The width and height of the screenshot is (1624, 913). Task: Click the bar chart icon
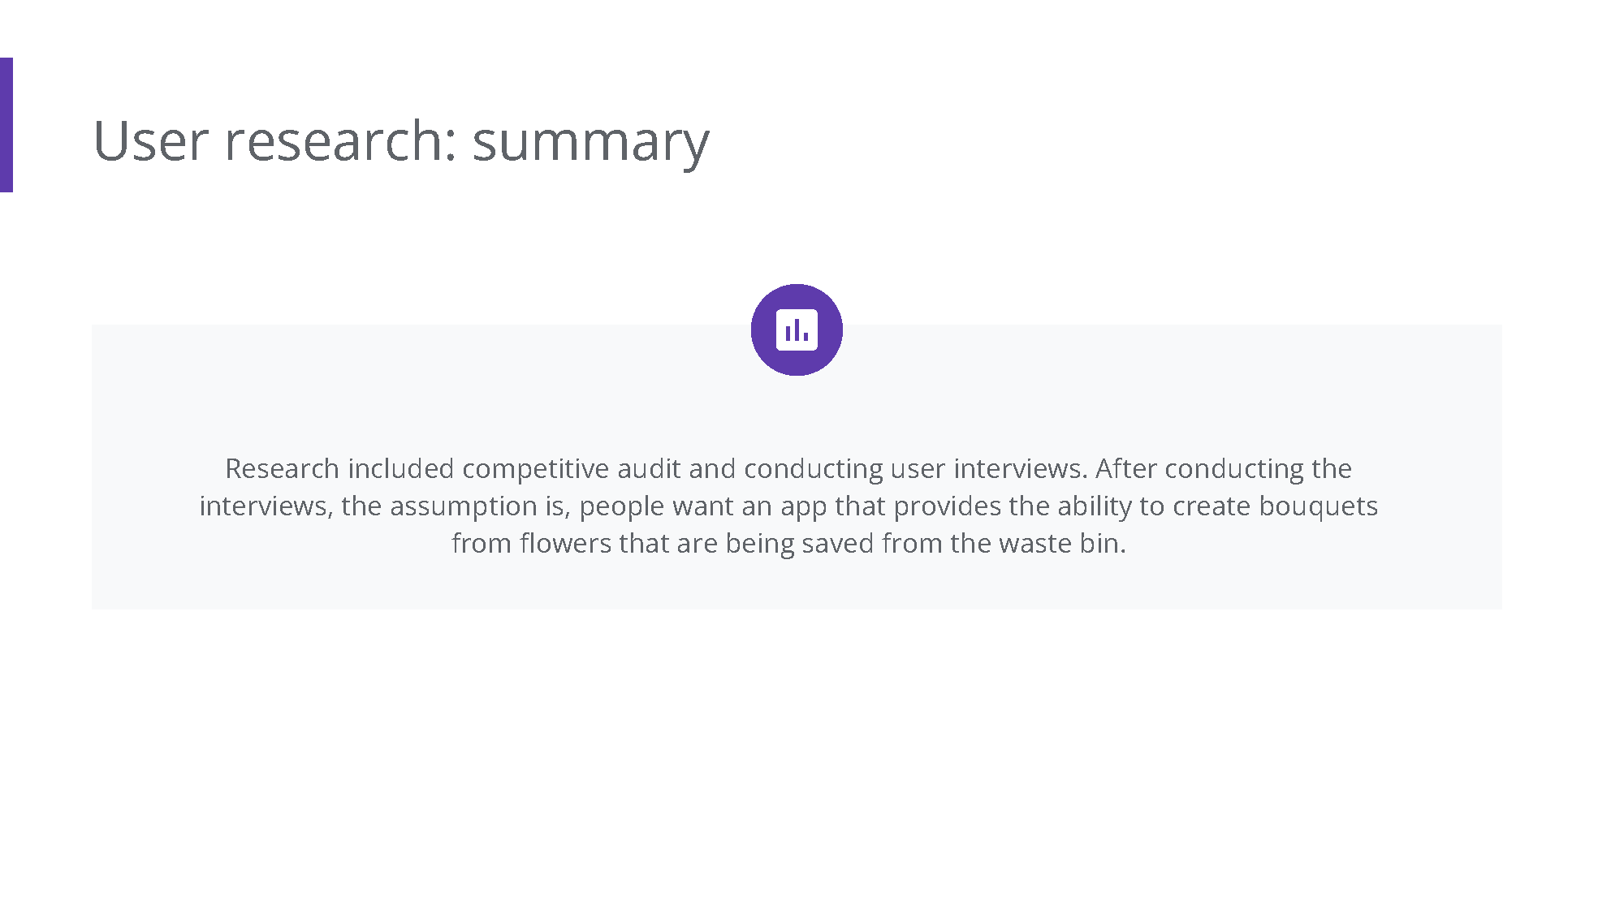coord(797,330)
